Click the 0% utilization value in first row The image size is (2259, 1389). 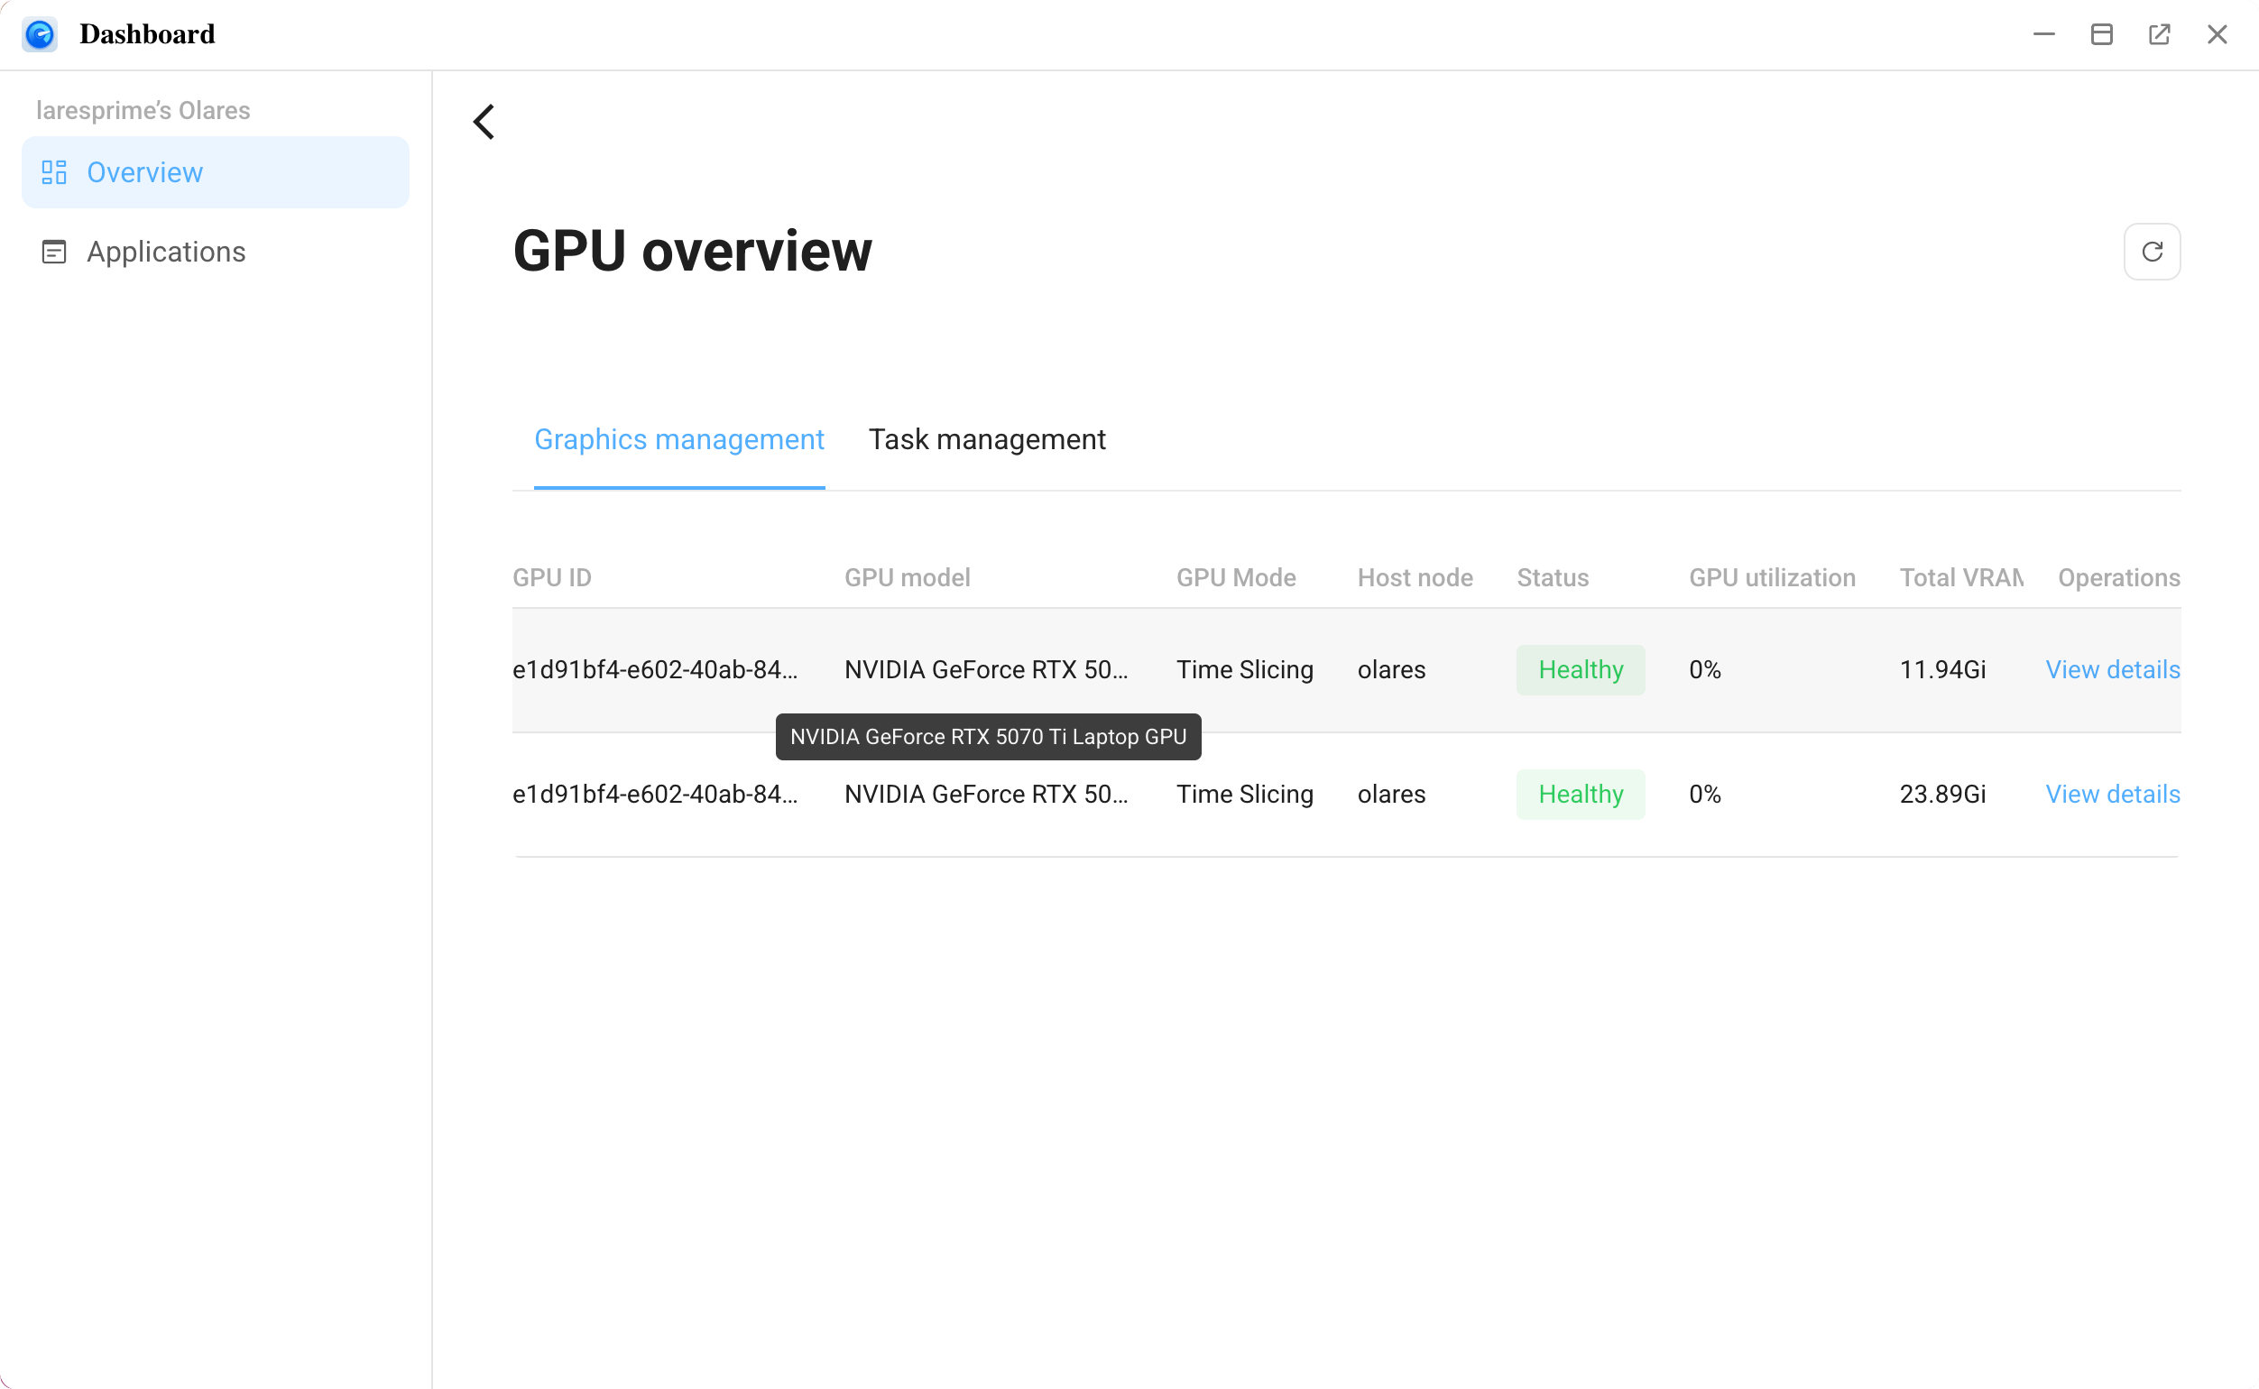pos(1704,669)
